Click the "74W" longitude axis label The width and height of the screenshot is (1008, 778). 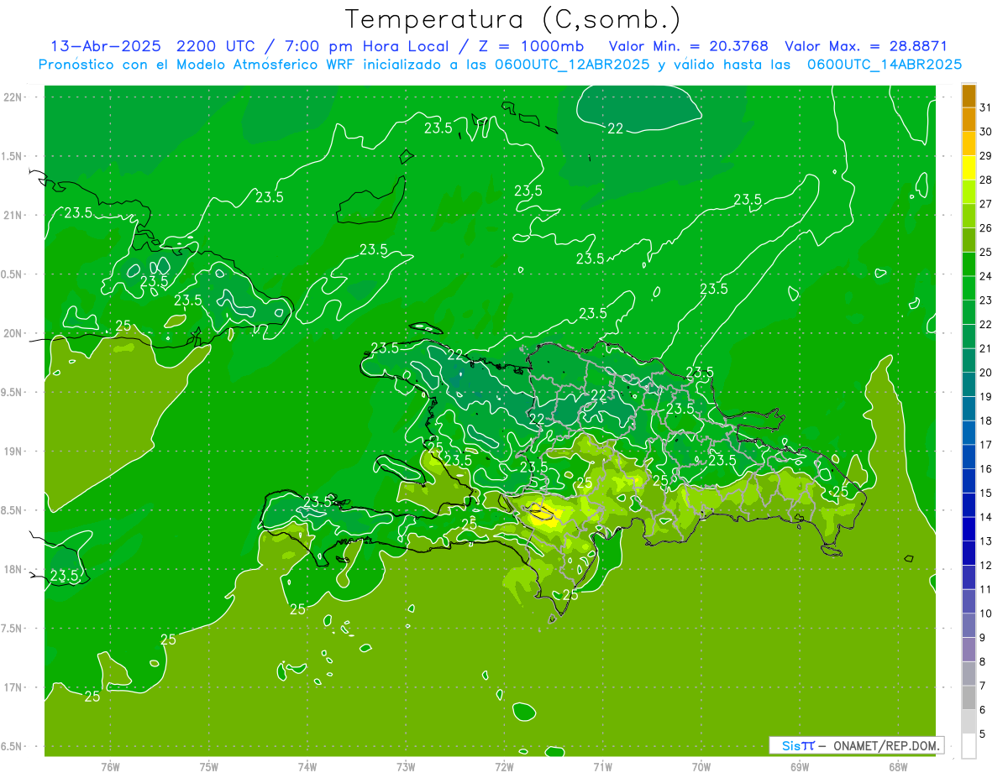(307, 767)
